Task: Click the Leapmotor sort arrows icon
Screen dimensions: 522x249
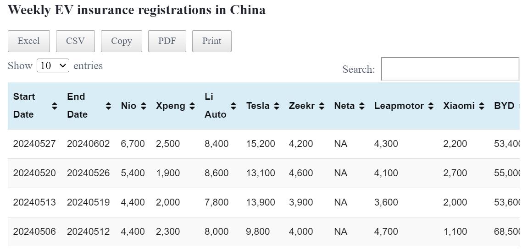Action: [x=430, y=106]
